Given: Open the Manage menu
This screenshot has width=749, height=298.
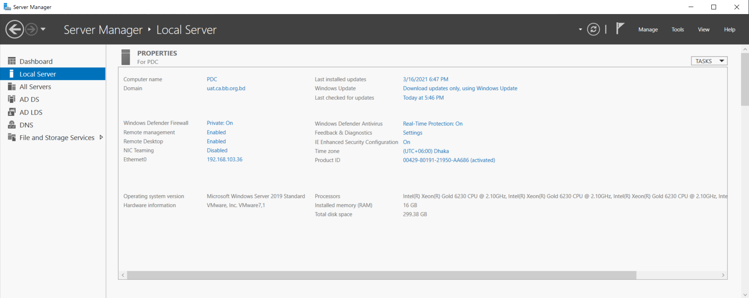Looking at the screenshot, I should click(648, 30).
